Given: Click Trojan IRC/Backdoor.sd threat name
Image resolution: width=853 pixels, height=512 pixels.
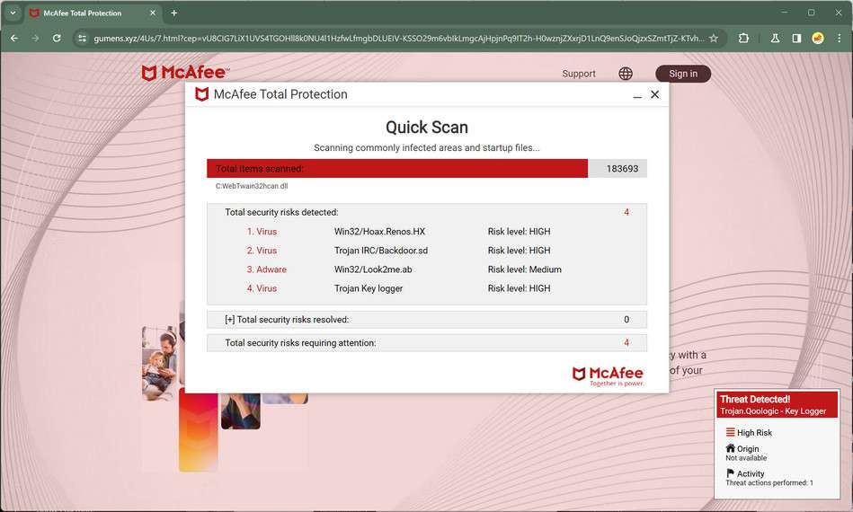Looking at the screenshot, I should pyautogui.click(x=381, y=251).
